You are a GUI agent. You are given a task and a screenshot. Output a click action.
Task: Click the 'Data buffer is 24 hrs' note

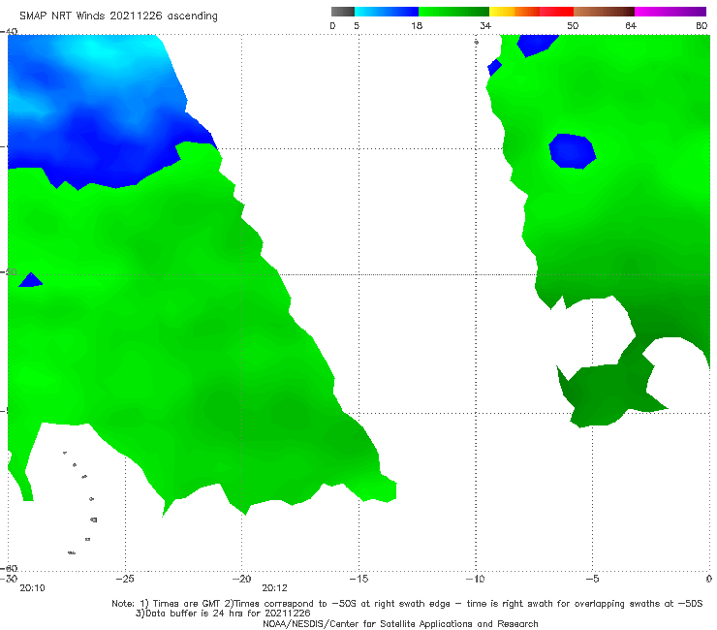223,614
